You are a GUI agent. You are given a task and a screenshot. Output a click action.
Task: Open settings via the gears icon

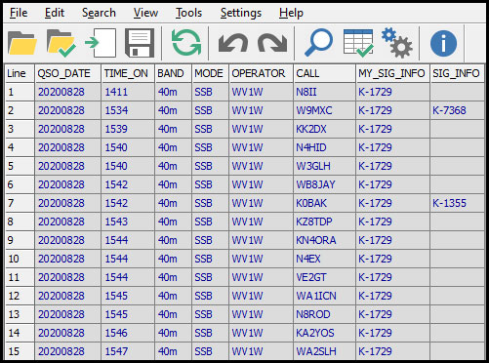pos(397,43)
